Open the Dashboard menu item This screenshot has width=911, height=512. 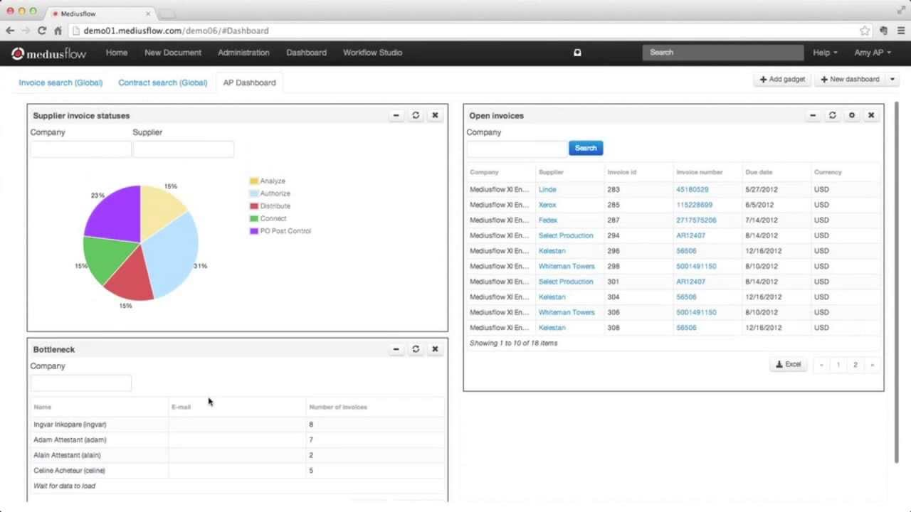click(x=306, y=53)
